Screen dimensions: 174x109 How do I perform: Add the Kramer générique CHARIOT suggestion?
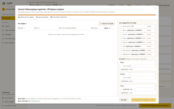pyautogui.click(x=138, y=34)
